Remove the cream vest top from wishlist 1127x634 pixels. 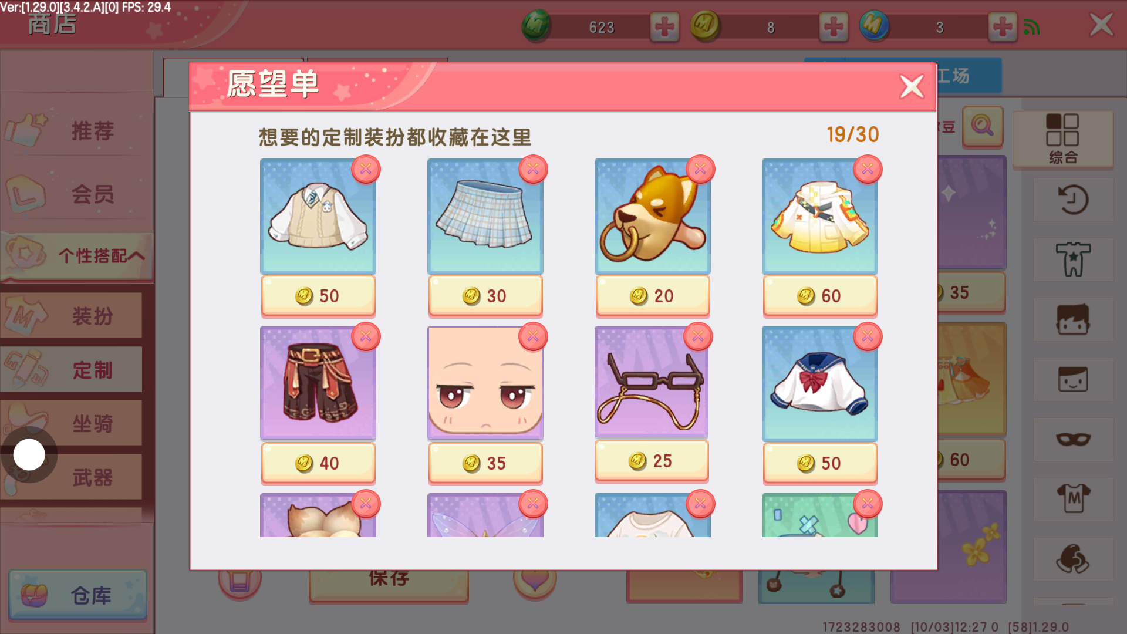[x=366, y=169]
